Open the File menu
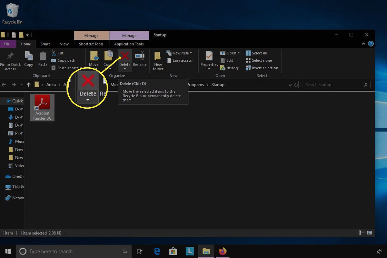This screenshot has height=258, width=387. tap(7, 44)
